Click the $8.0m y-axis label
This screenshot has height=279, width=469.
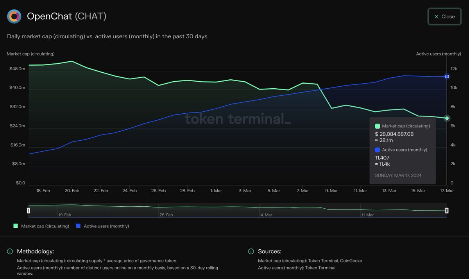[18, 164]
